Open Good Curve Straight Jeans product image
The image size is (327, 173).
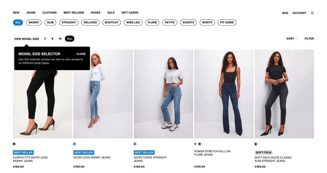coord(163,94)
